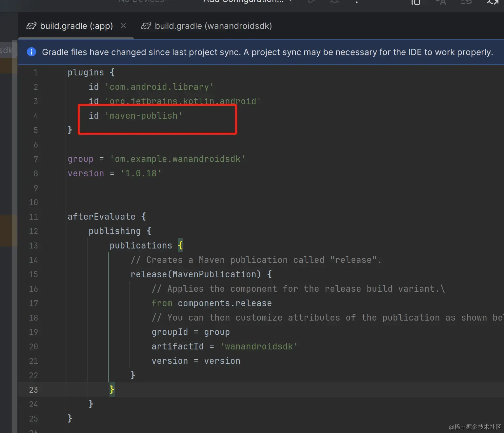Click the Gradle icon on the wanandroidsdk tab
504x433 pixels.
[146, 26]
